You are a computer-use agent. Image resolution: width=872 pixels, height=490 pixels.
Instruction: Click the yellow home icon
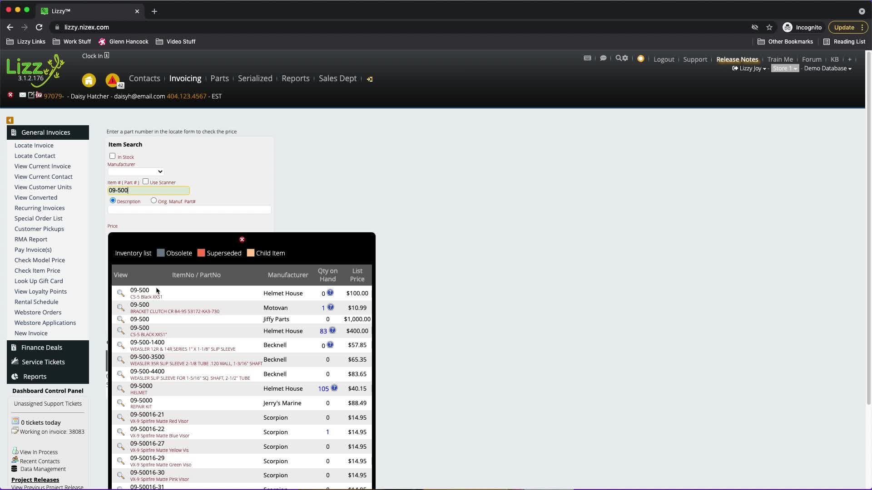[x=89, y=80]
